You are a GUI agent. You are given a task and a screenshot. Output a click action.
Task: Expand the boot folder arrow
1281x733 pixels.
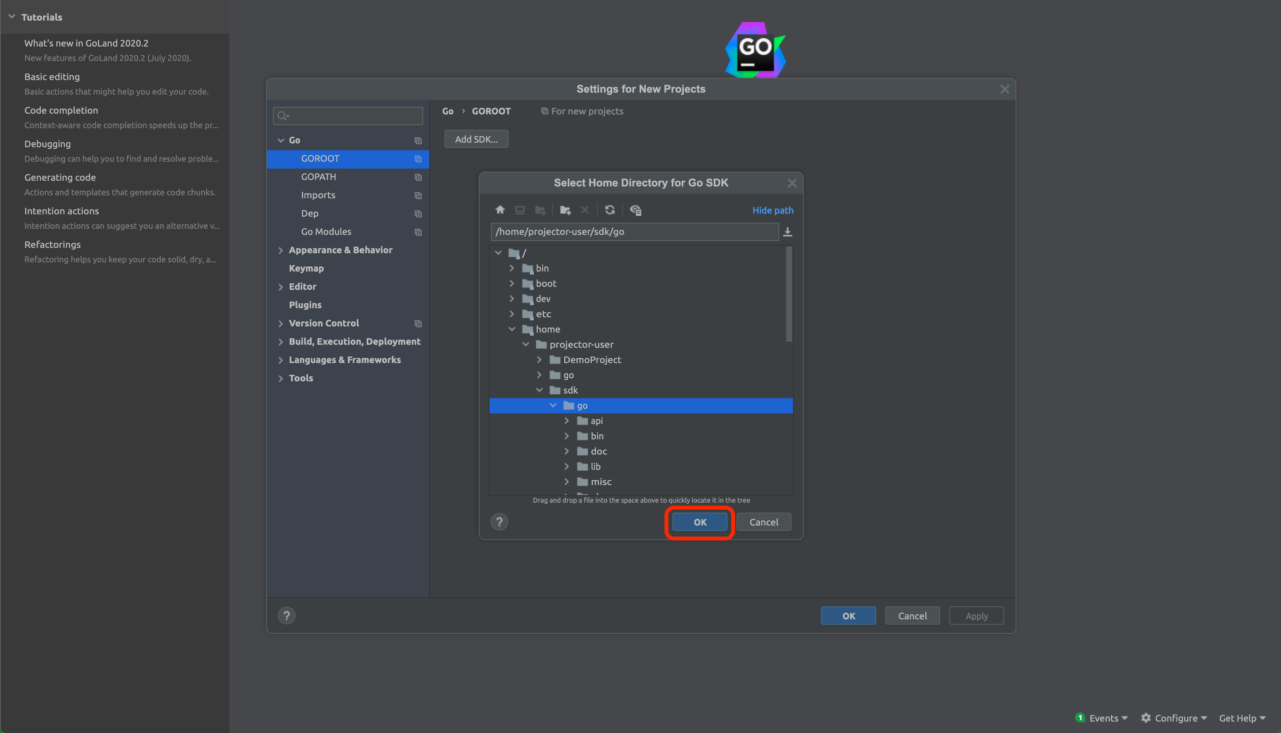coord(512,283)
